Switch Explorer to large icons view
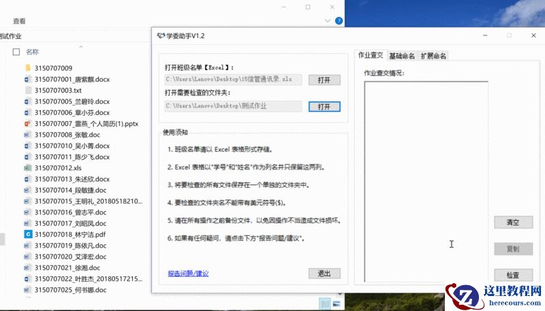Screen dimensions: 545x311 coord(336,304)
